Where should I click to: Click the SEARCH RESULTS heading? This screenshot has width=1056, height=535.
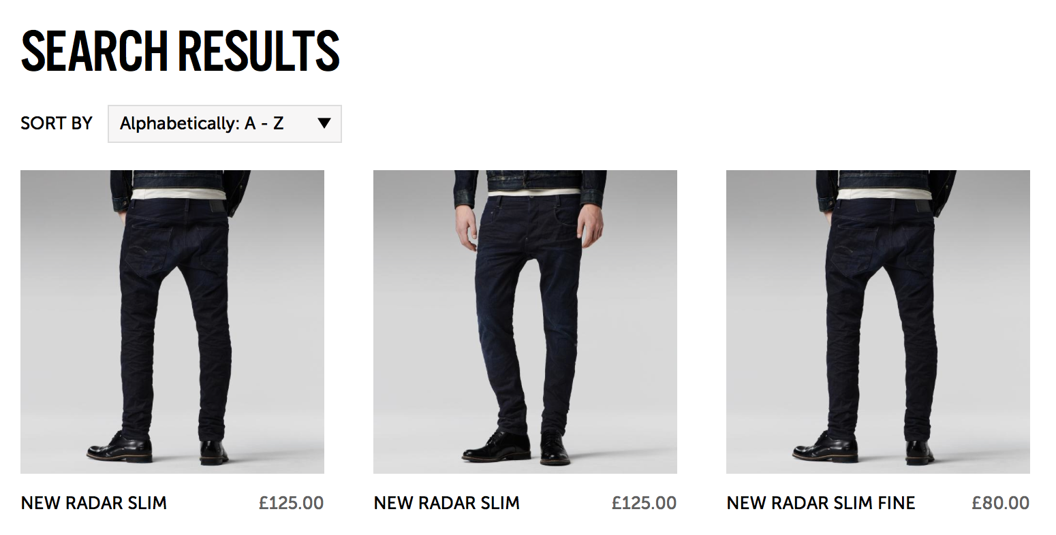pyautogui.click(x=180, y=50)
